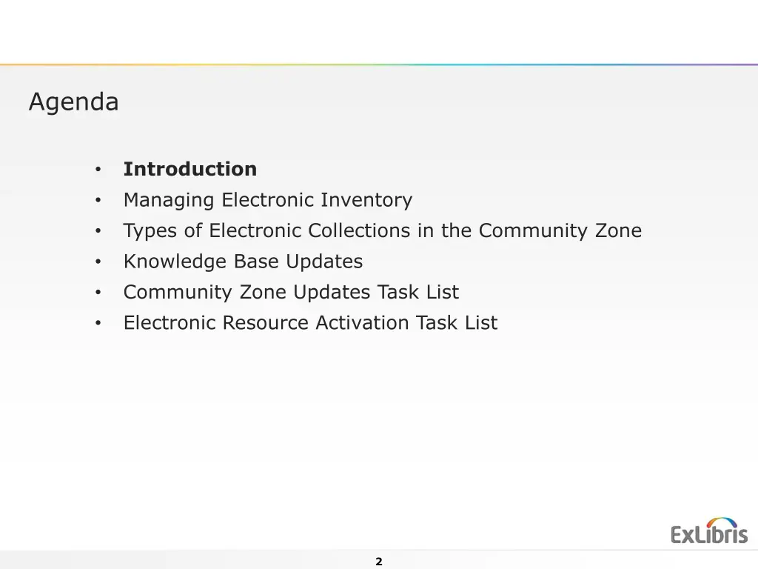Open Types of Electronic Collections agenda line
This screenshot has width=758, height=569.
click(x=383, y=231)
